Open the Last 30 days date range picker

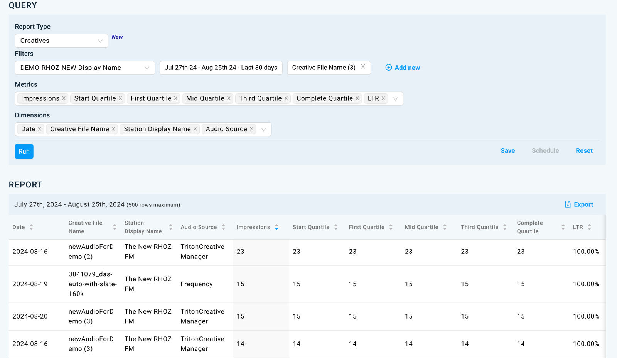221,68
